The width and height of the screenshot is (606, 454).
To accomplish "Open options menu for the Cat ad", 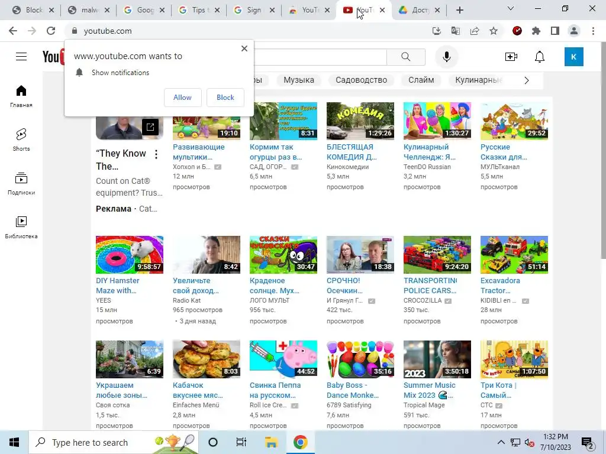I will click(156, 155).
